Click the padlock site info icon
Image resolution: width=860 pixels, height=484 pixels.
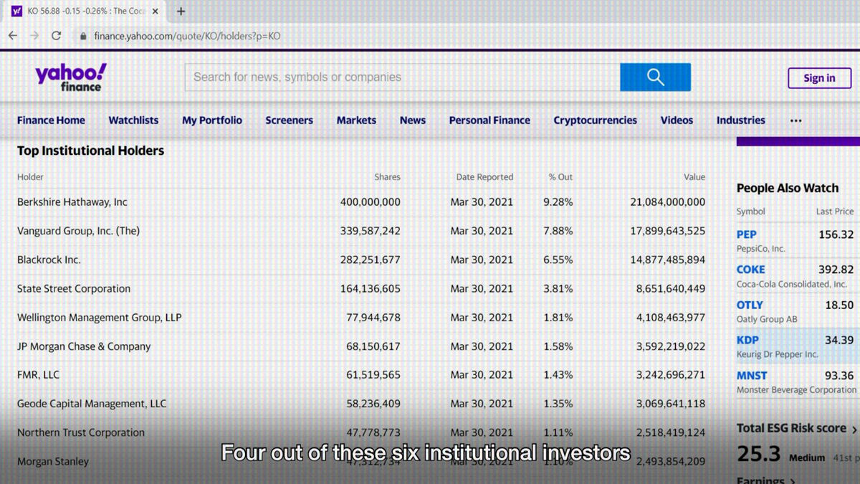(x=83, y=36)
